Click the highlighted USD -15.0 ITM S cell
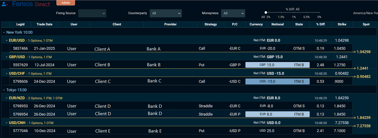The image size is (378, 138). click(x=277, y=82)
